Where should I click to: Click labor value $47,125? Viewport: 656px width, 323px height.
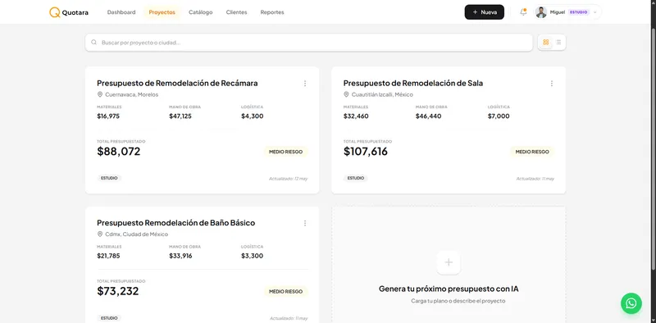(x=180, y=116)
